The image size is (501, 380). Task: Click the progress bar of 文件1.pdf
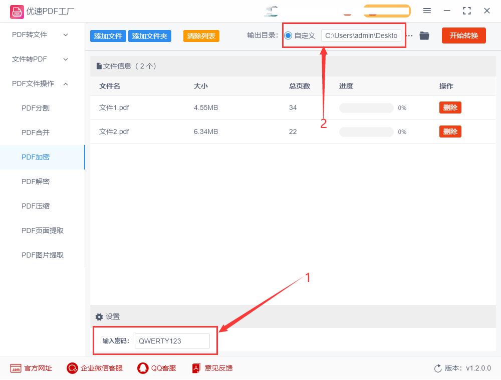(365, 107)
